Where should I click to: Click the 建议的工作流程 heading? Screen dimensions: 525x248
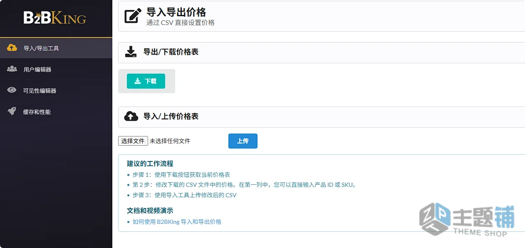click(x=150, y=164)
